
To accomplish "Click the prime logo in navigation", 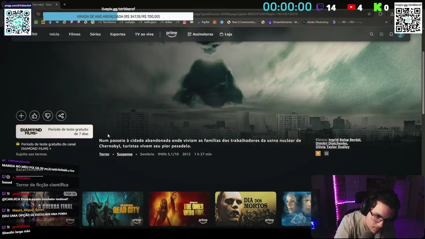I will pos(172,34).
